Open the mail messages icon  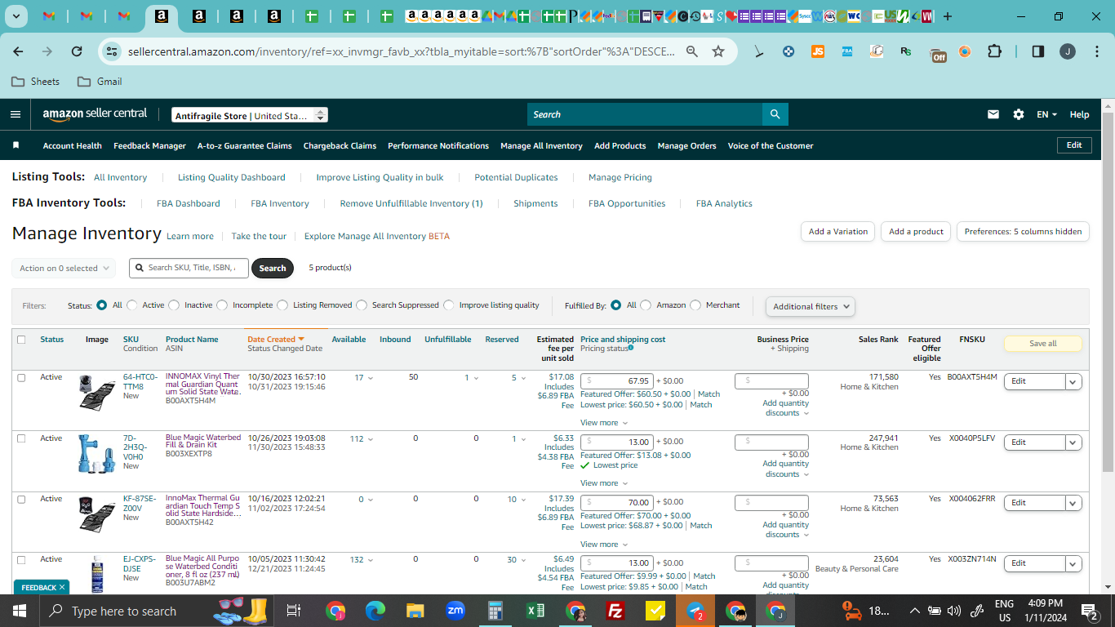coord(993,114)
